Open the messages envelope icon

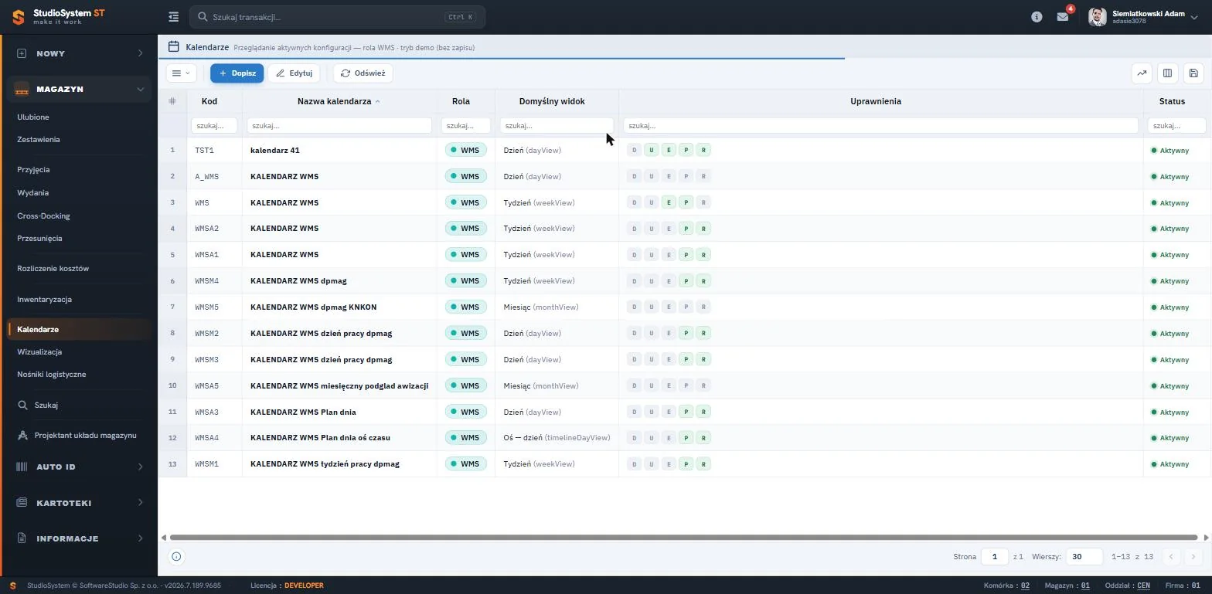tap(1063, 17)
